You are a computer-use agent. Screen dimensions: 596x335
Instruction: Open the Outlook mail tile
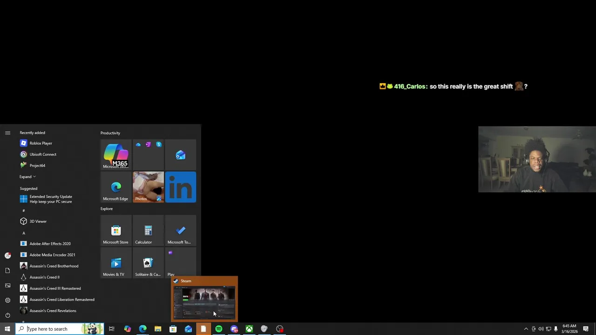tap(181, 154)
